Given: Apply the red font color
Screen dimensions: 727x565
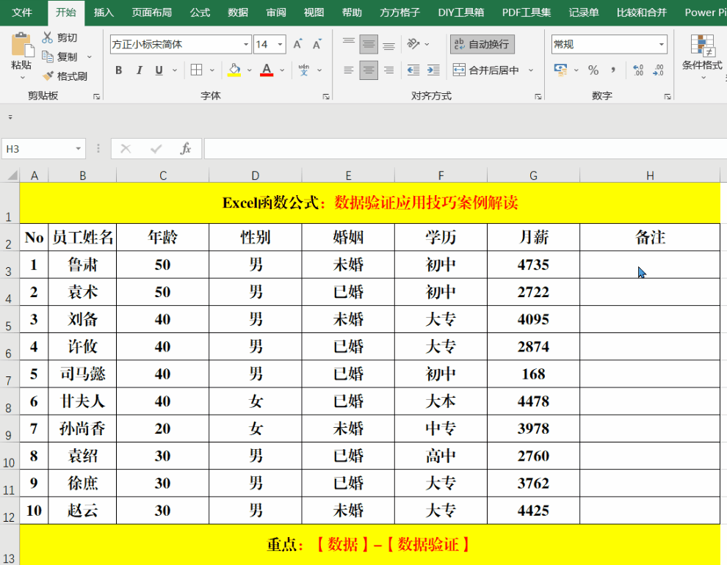Looking at the screenshot, I should pyautogui.click(x=267, y=70).
